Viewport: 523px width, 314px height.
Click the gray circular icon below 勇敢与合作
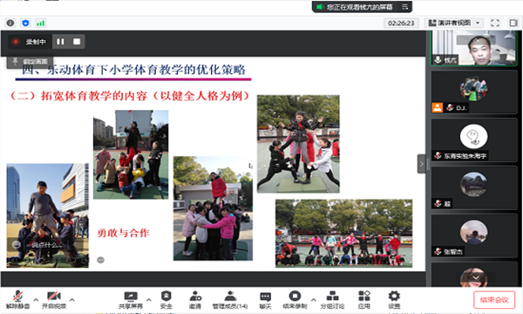pyautogui.click(x=100, y=260)
